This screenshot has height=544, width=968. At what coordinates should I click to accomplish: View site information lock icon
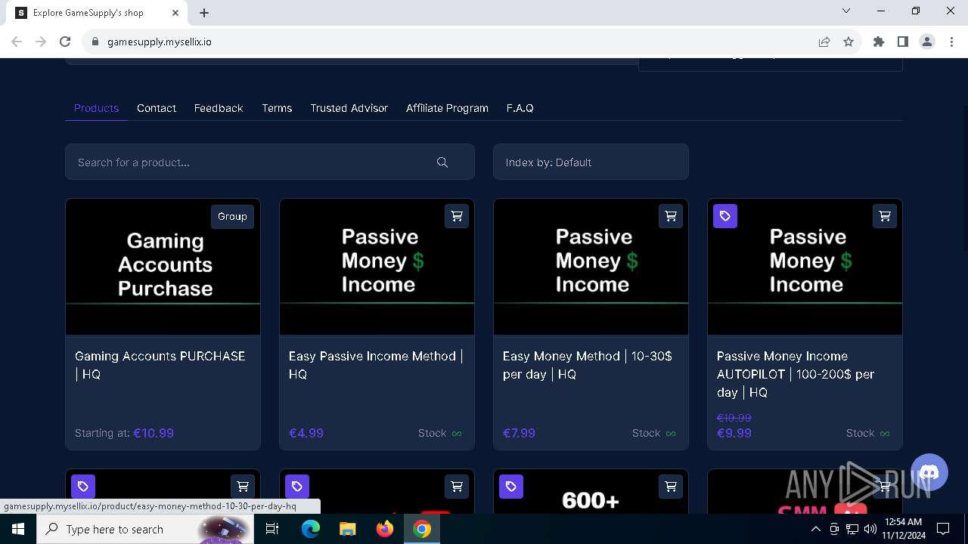pyautogui.click(x=95, y=42)
